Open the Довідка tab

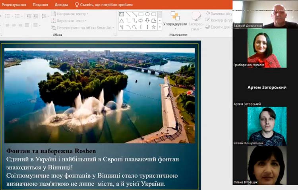pos(61,5)
